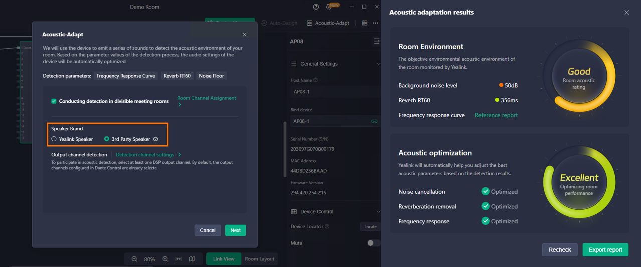Open the settings gear with NEW badge
This screenshot has height=267, width=641.
(329, 7)
